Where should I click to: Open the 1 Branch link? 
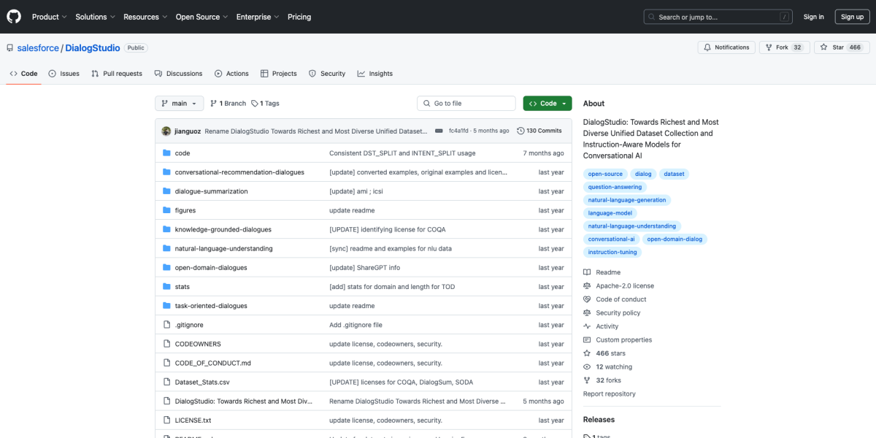(x=228, y=104)
